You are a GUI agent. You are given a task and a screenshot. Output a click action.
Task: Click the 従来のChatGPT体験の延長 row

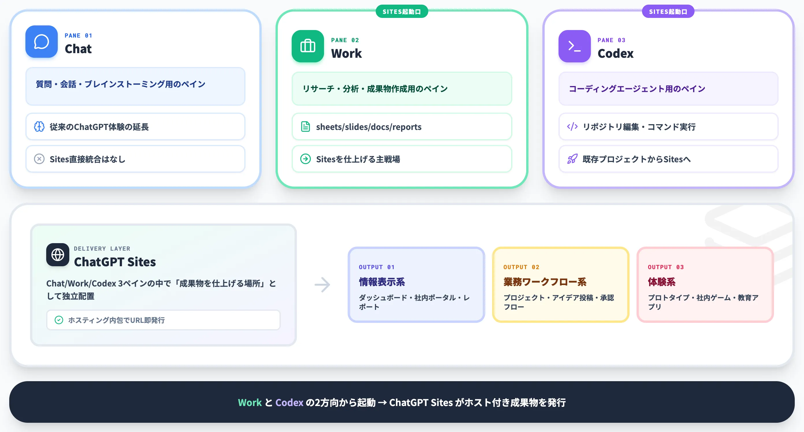[135, 127]
